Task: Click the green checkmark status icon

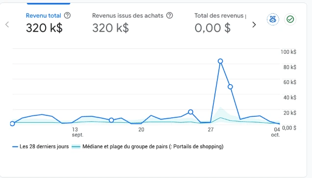Action: 290,19
